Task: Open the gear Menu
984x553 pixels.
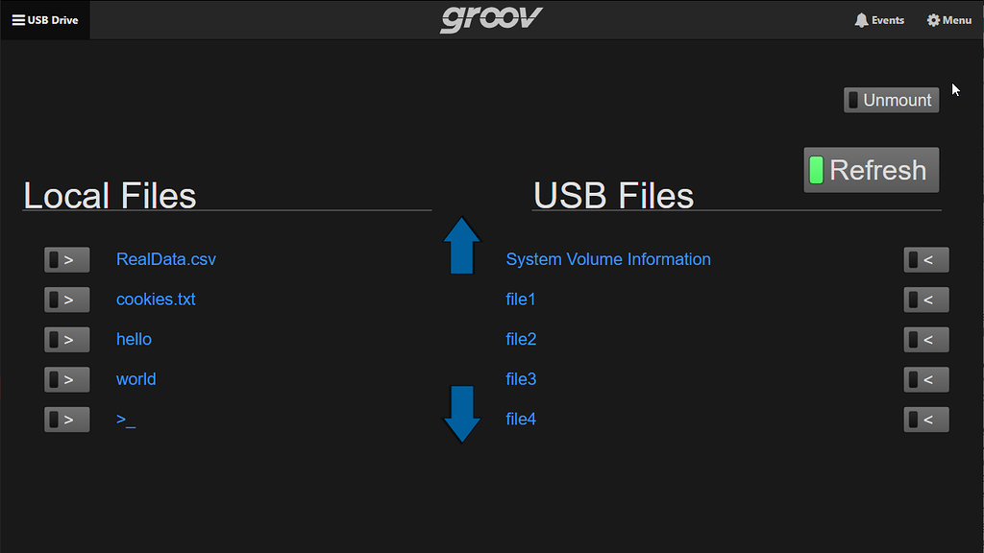Action: 948,20
